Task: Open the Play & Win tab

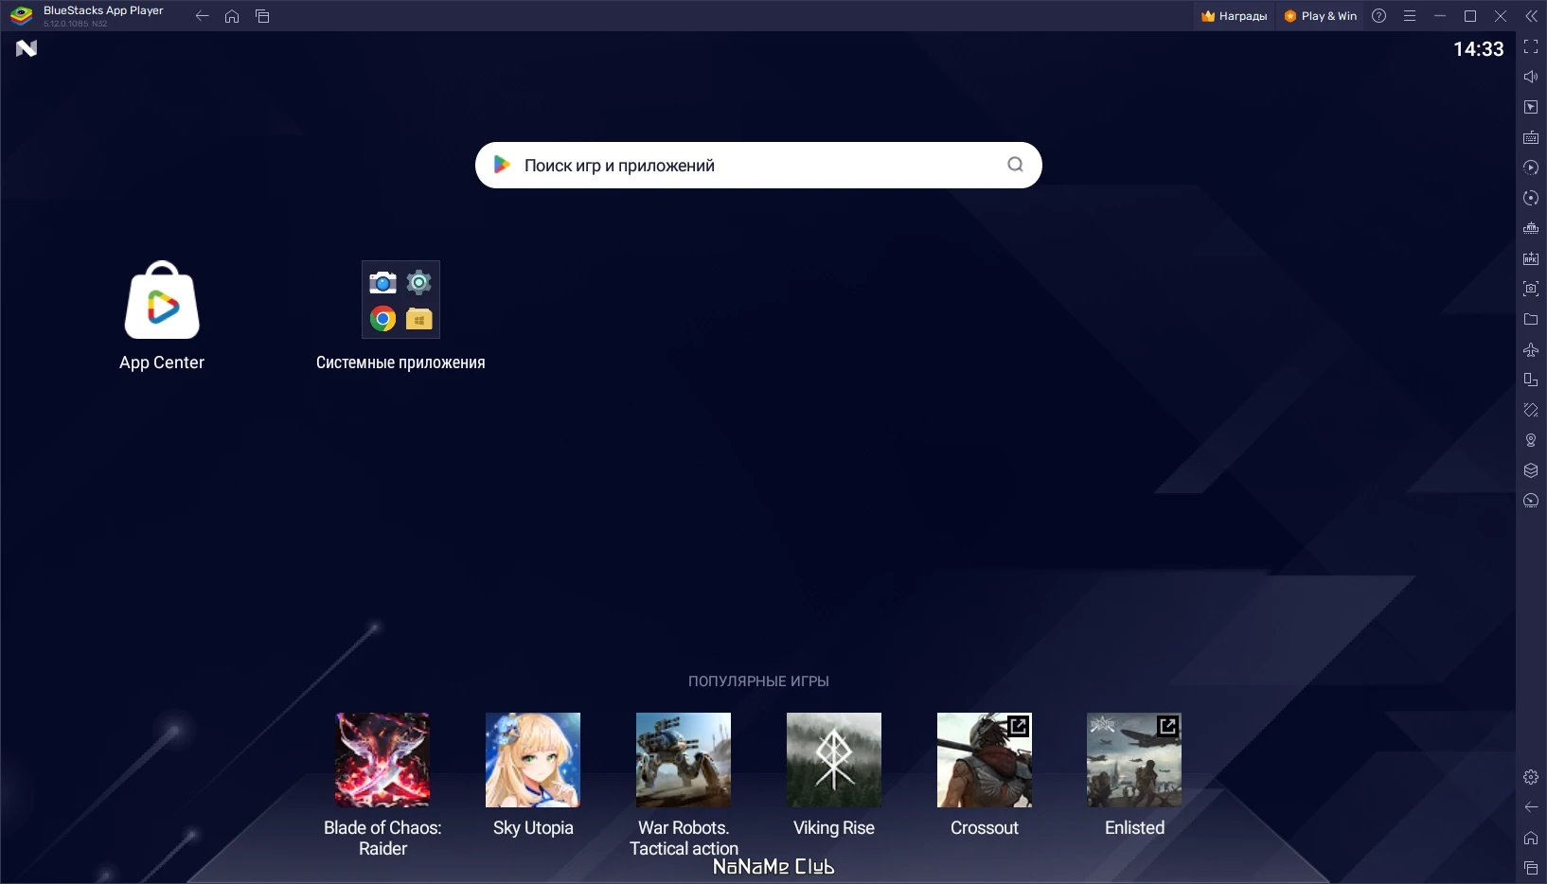Action: [x=1320, y=16]
